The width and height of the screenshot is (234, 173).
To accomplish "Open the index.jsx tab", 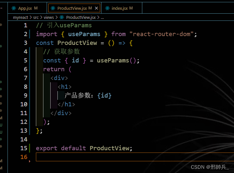I will (x=122, y=8).
